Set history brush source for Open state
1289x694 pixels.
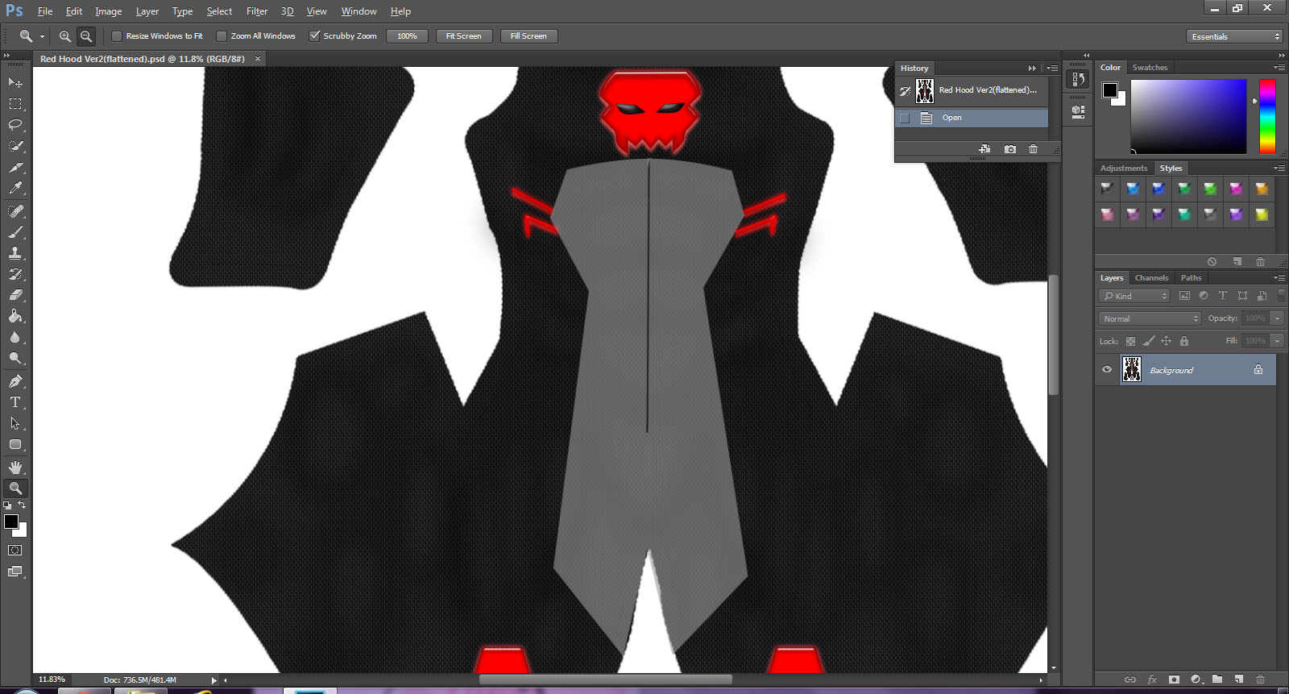point(905,118)
